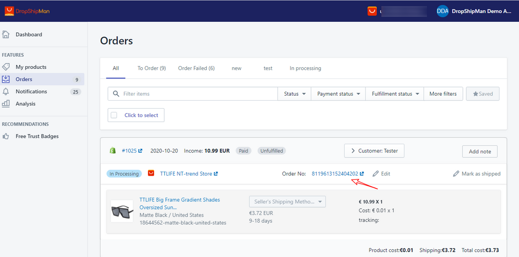Screen dimensions: 519x257
Task: Switch to Order Failed (6) tab
Action: coord(196,68)
